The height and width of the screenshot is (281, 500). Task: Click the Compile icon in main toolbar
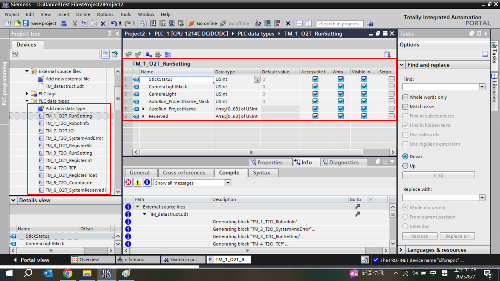pyautogui.click(x=143, y=23)
